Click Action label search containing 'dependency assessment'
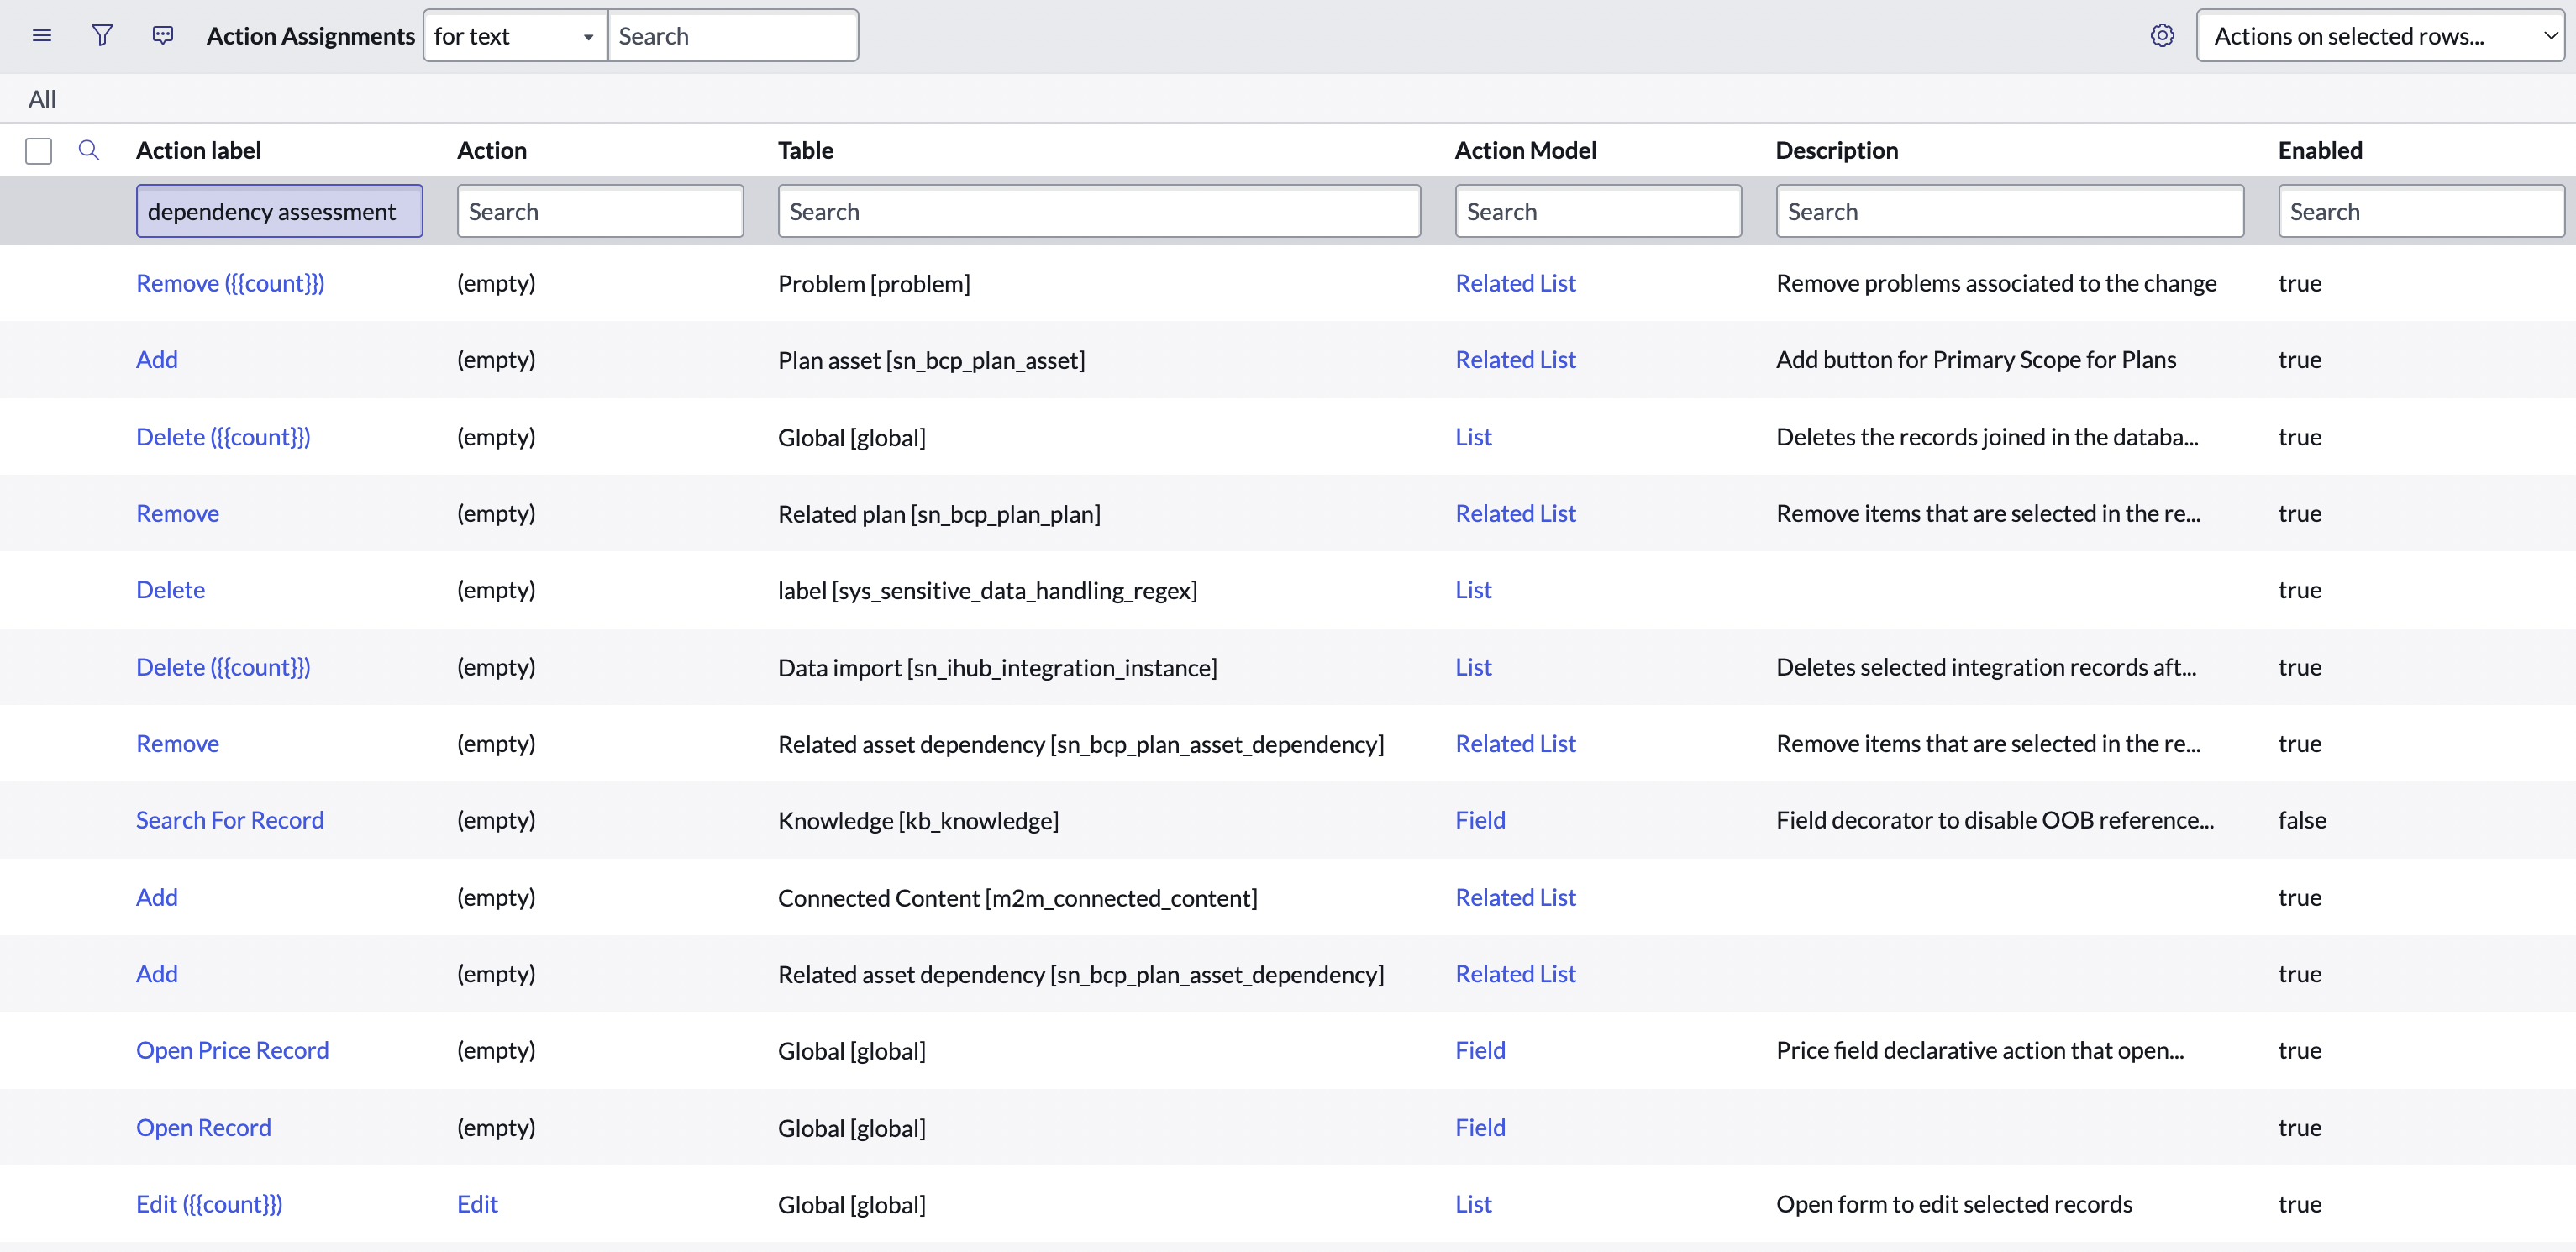Viewport: 2576px width, 1252px height. pyautogui.click(x=279, y=211)
